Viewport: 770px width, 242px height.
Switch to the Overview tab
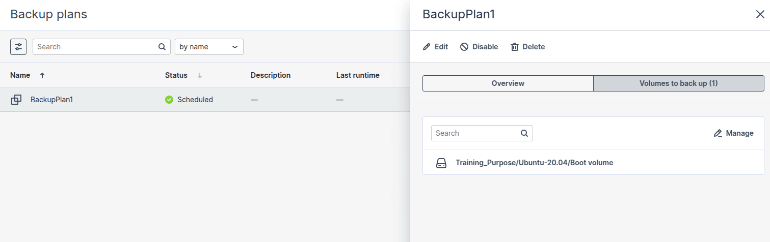coord(508,83)
